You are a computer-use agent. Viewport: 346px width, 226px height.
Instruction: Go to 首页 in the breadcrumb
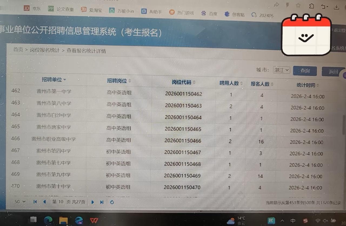click(18, 49)
